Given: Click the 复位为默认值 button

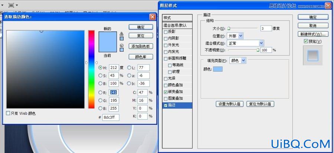Looking at the screenshot, I should coord(260,104).
